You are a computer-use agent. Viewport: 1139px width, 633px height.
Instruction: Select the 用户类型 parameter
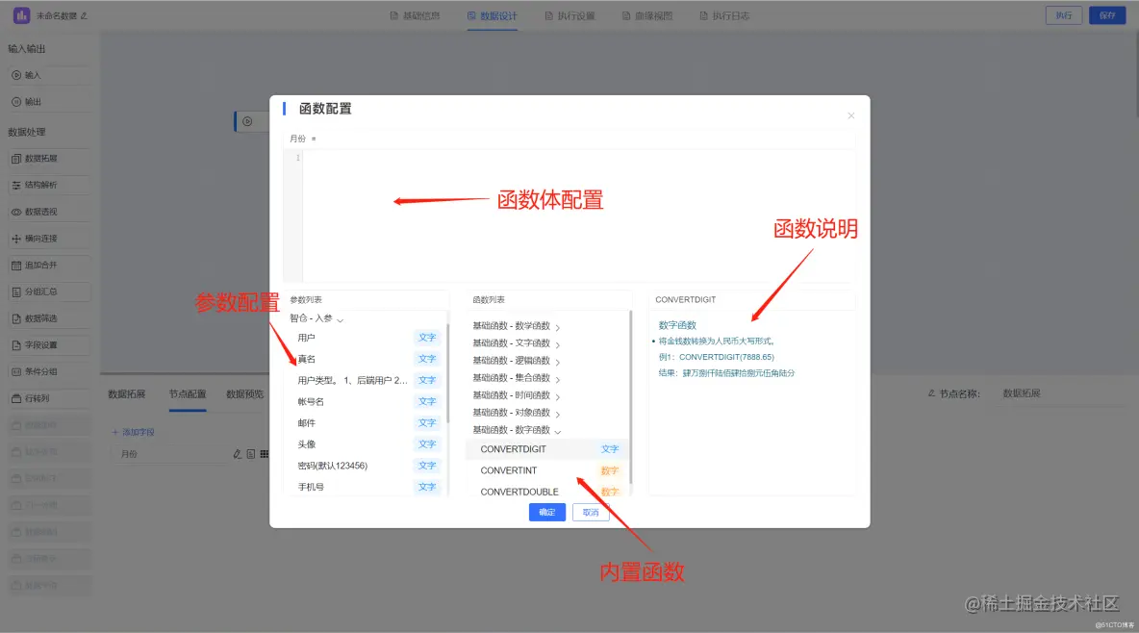click(x=367, y=380)
